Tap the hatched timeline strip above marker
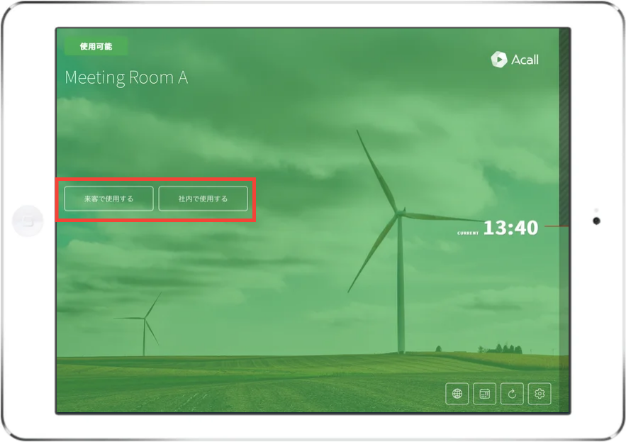 pyautogui.click(x=564, y=128)
